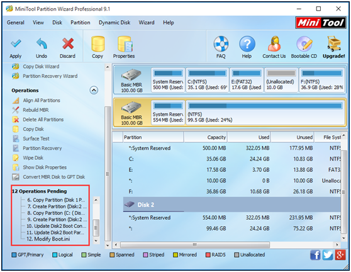
Task: Collapse the Operations section chevron
Action: (94, 90)
